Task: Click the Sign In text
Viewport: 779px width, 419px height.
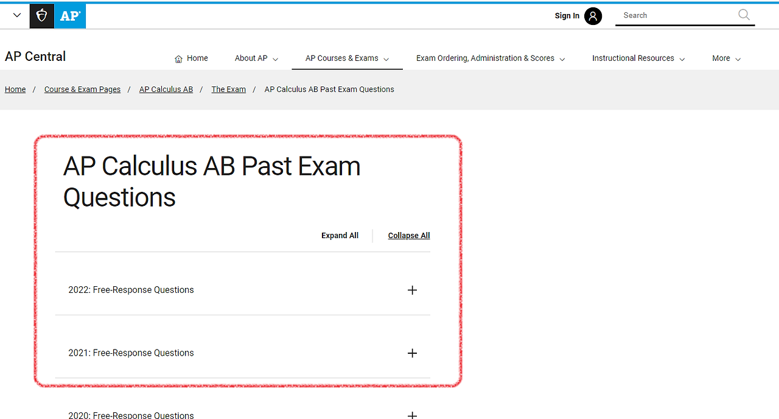Action: point(567,16)
